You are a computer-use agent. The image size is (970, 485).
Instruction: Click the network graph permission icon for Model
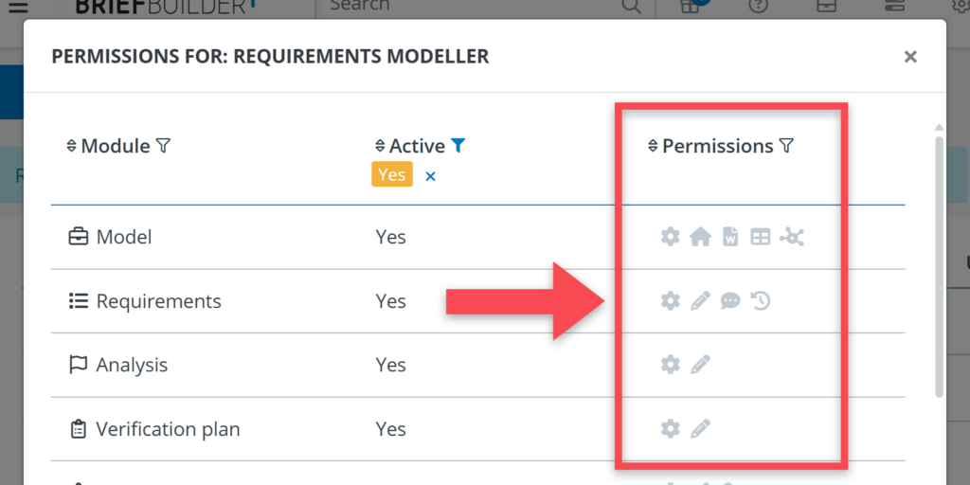click(792, 237)
